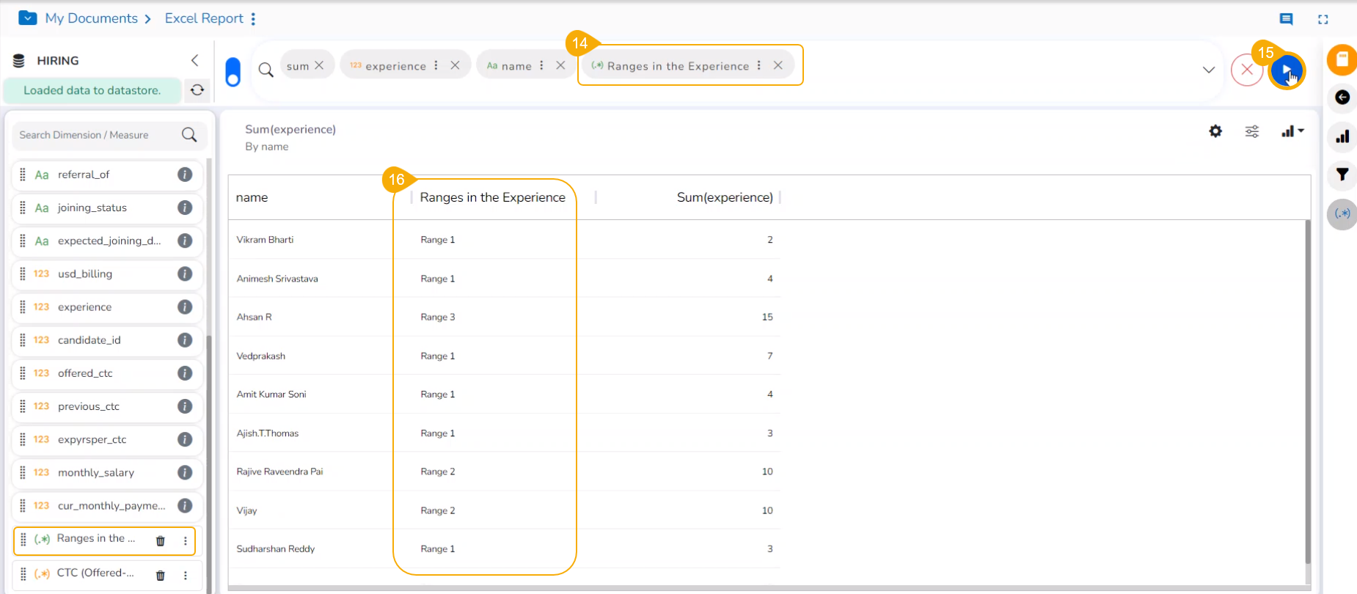Enter fullscreen mode
The height and width of the screenshot is (594, 1357).
point(1323,20)
